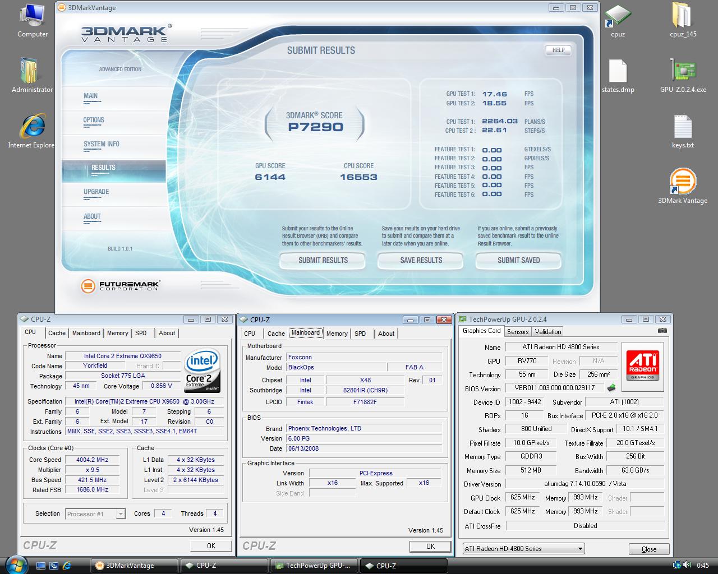This screenshot has height=574, width=718.
Task: Switch to CPU tab in middle CPU-Z
Action: [250, 334]
